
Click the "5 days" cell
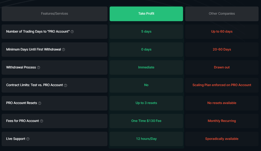click(x=146, y=32)
